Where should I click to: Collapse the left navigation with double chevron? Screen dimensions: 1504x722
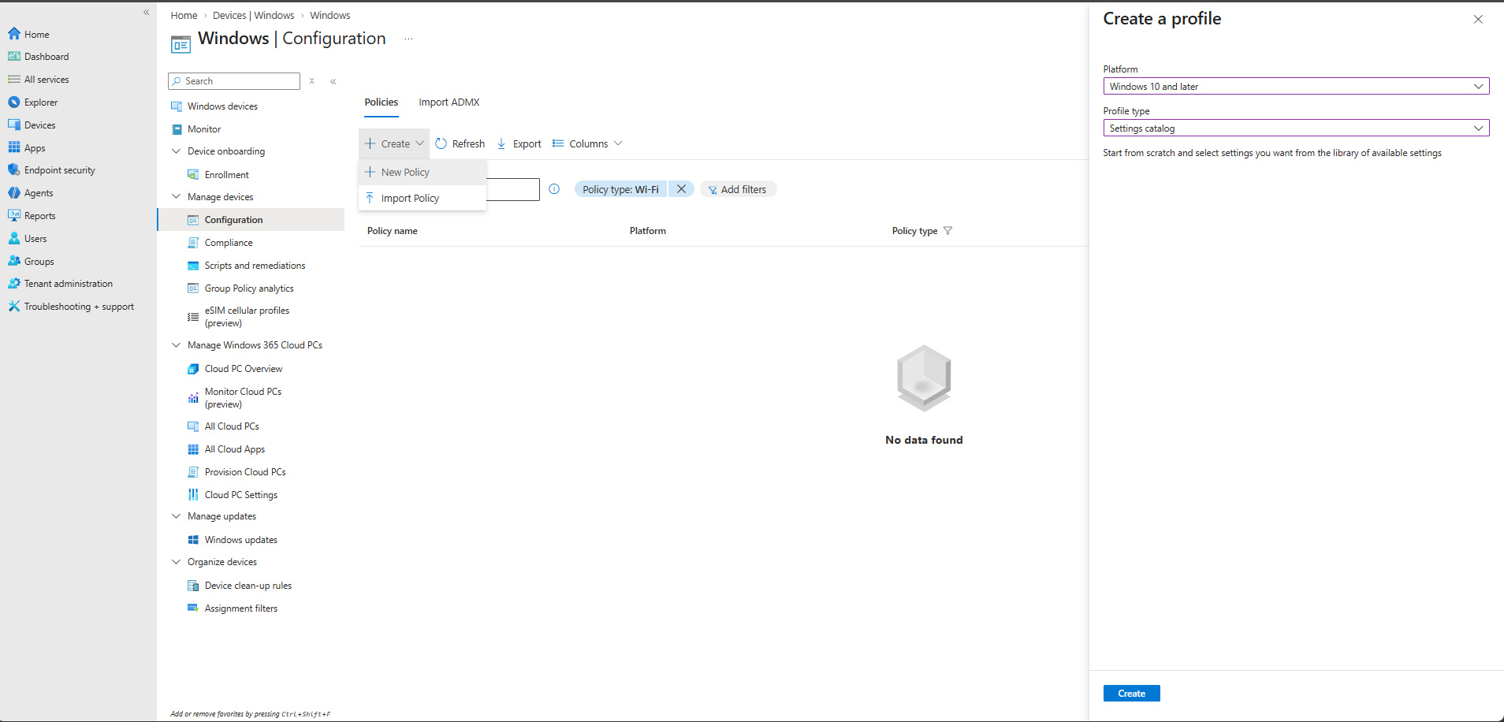[146, 12]
